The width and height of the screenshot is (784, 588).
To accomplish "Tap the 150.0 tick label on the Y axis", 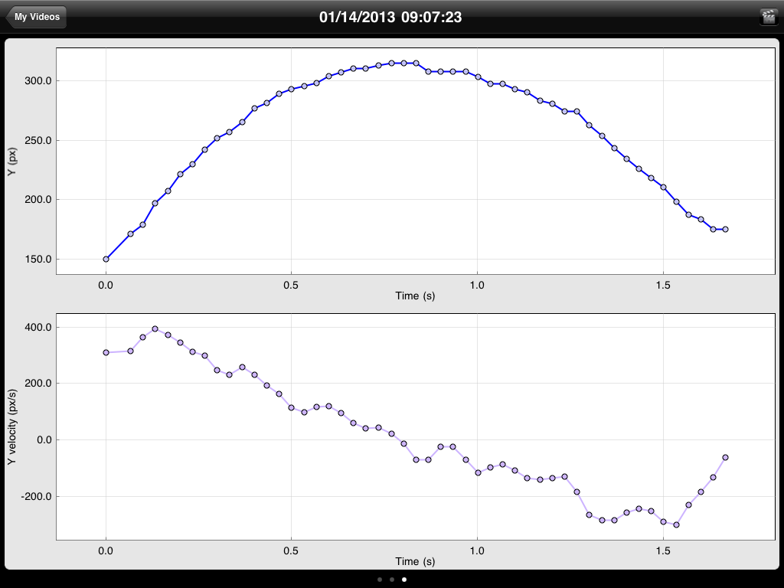I will tap(38, 260).
